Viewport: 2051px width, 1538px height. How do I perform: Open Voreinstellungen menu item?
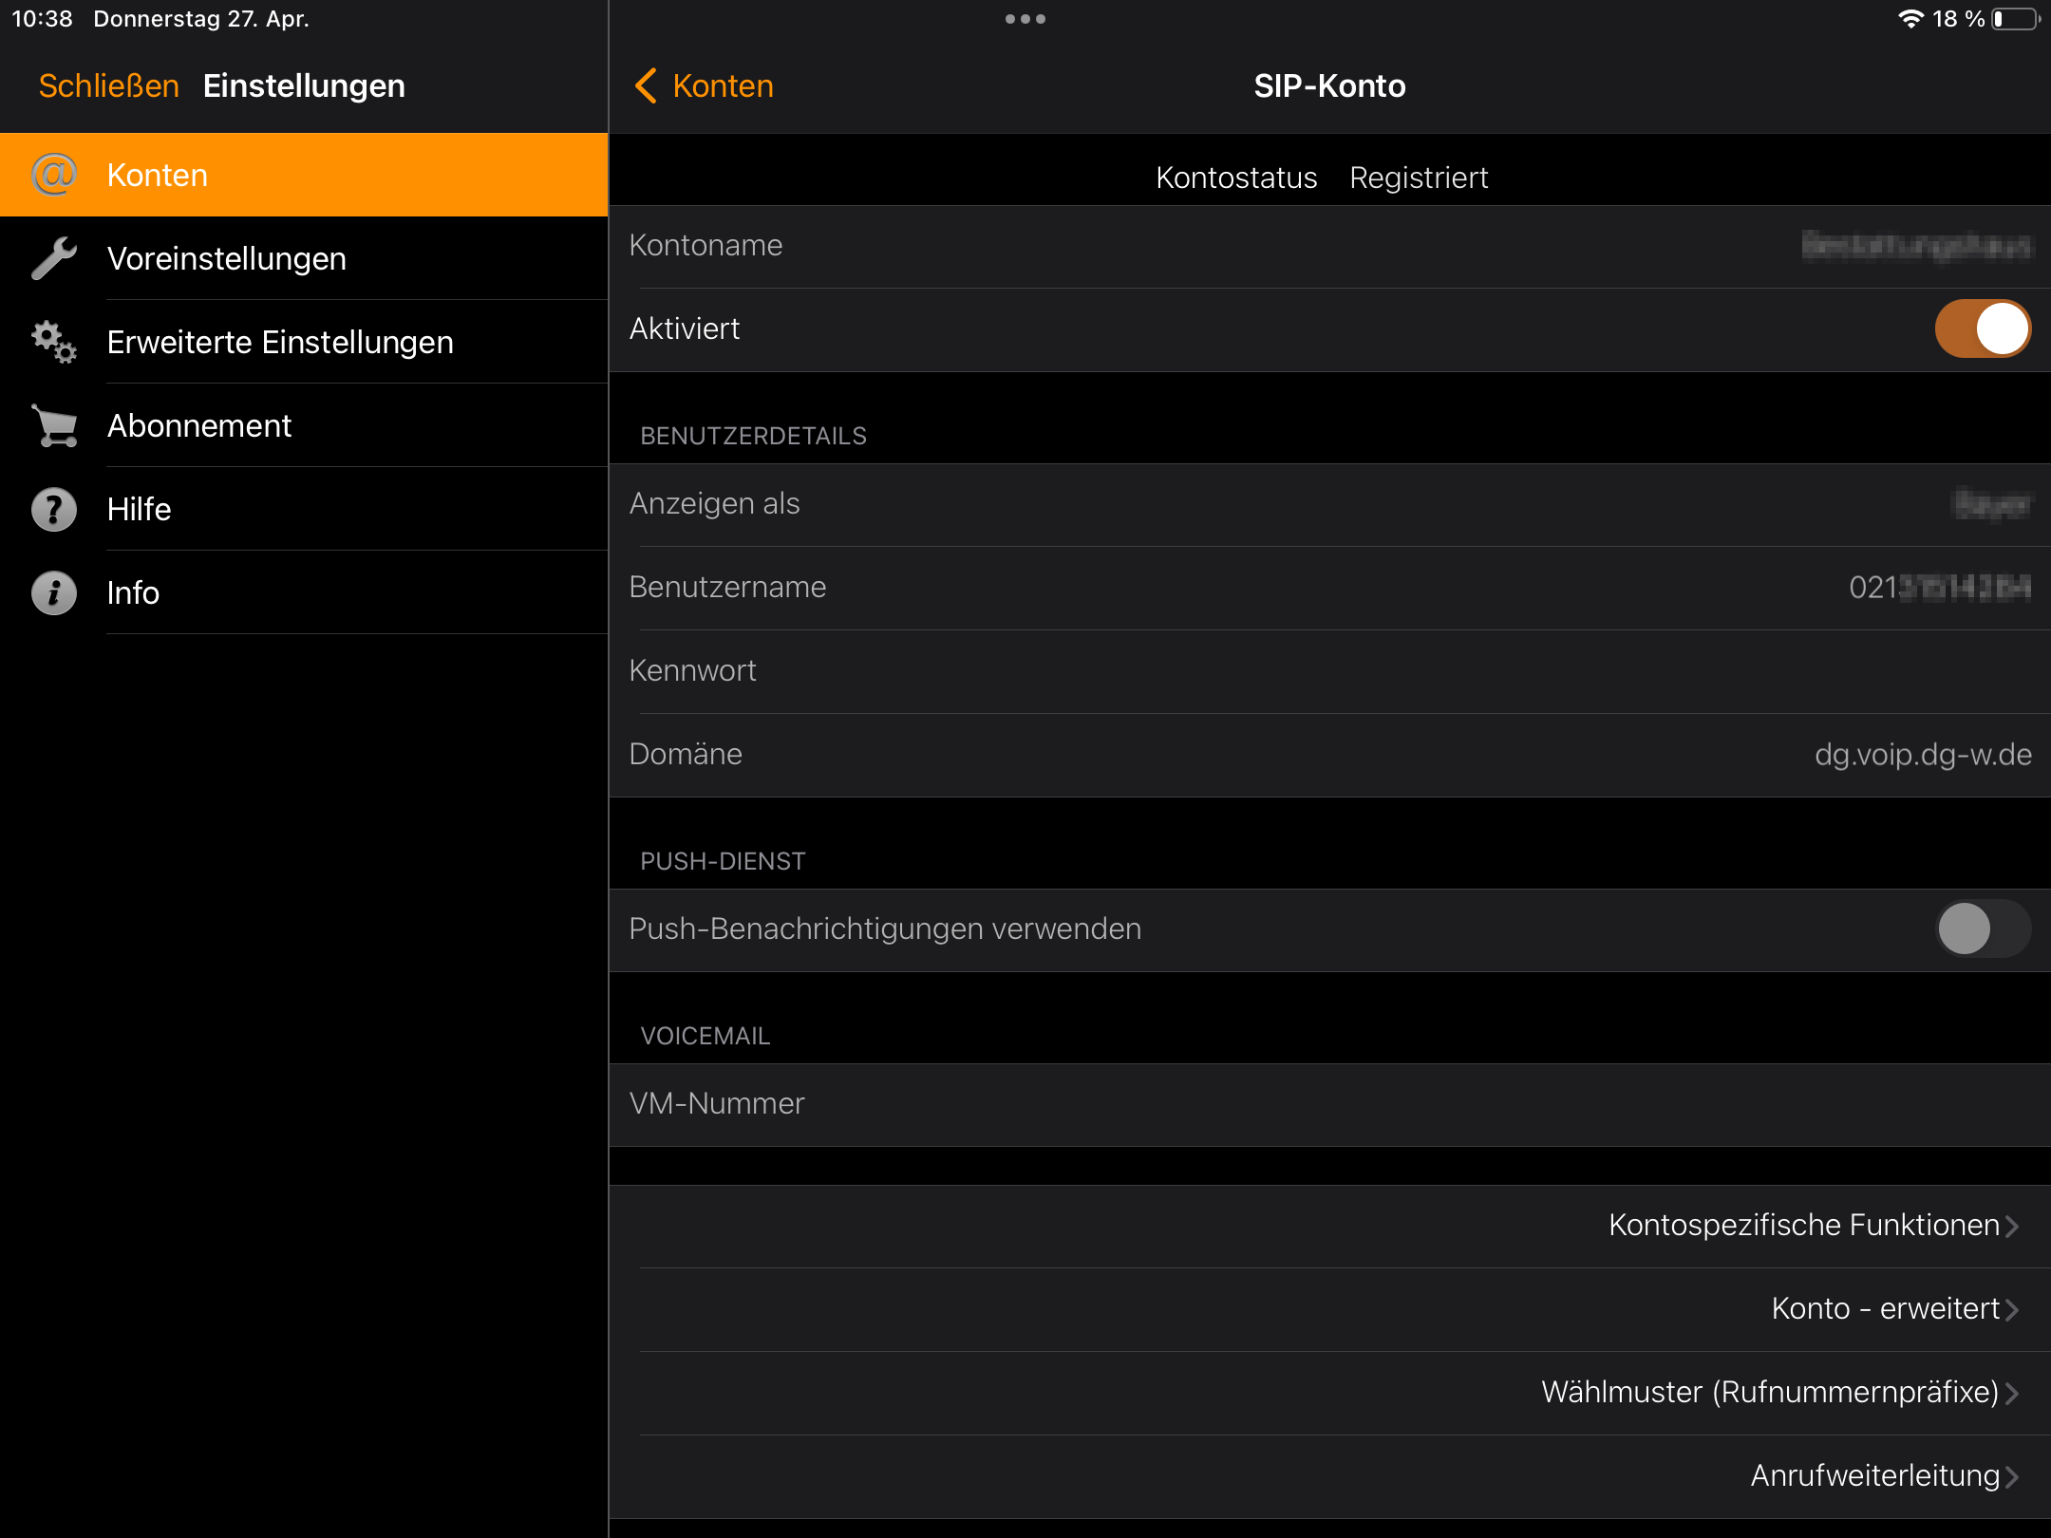click(x=304, y=258)
